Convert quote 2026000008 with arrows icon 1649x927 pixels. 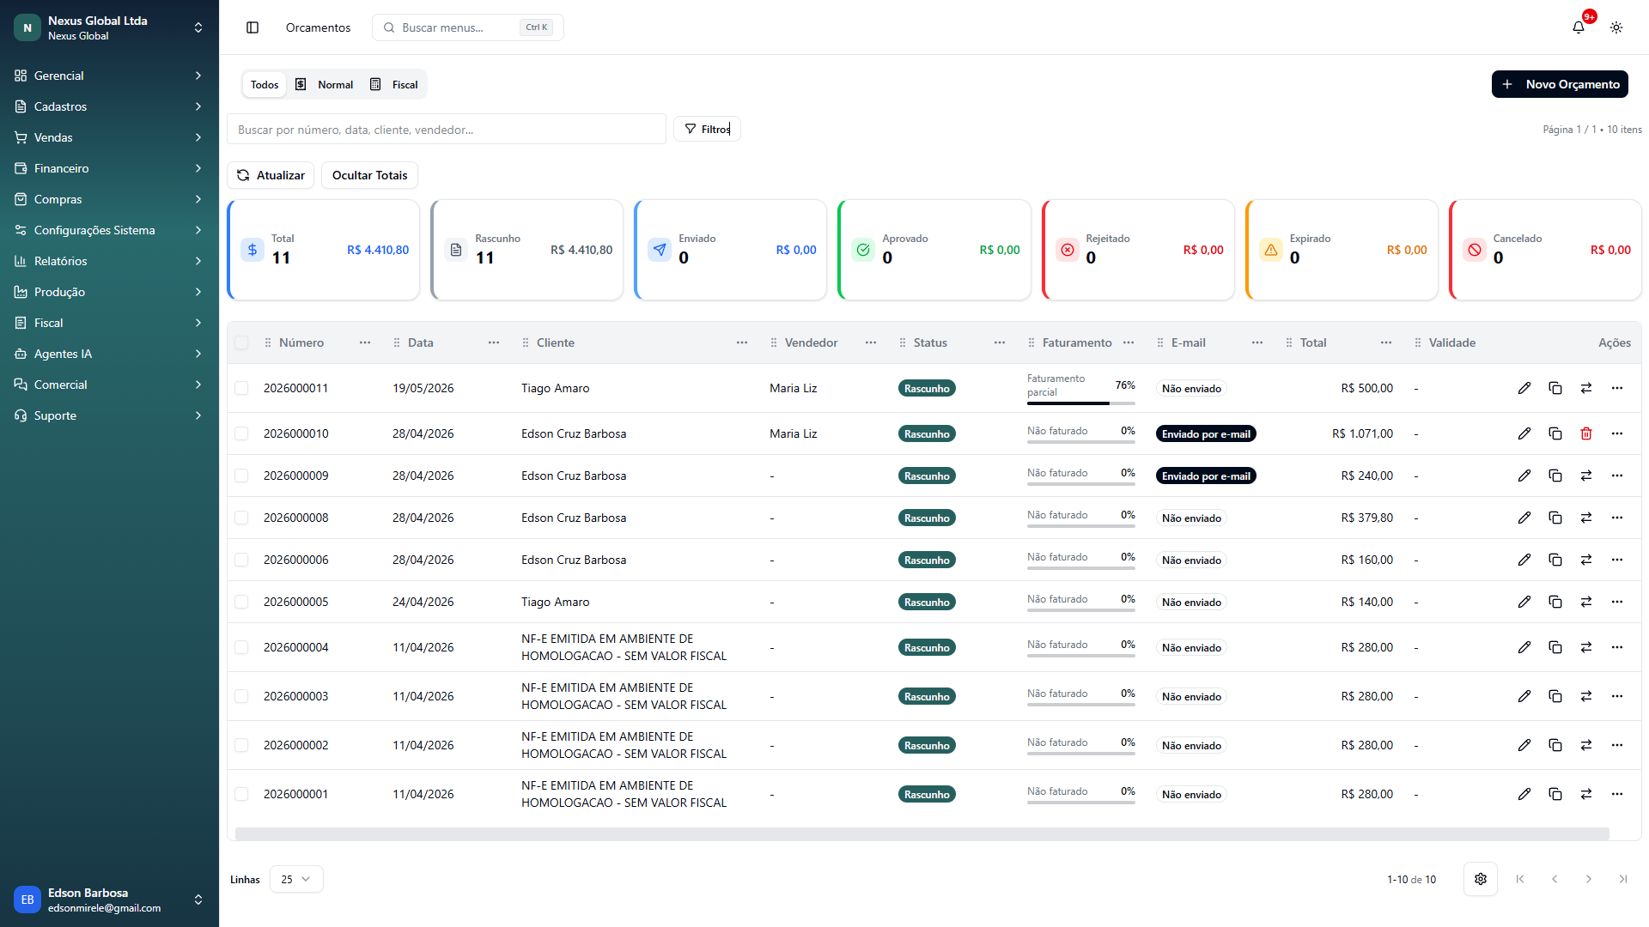point(1586,518)
